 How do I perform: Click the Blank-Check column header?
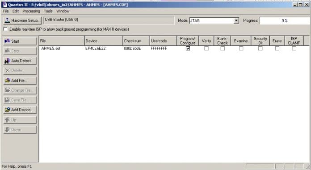(223, 41)
